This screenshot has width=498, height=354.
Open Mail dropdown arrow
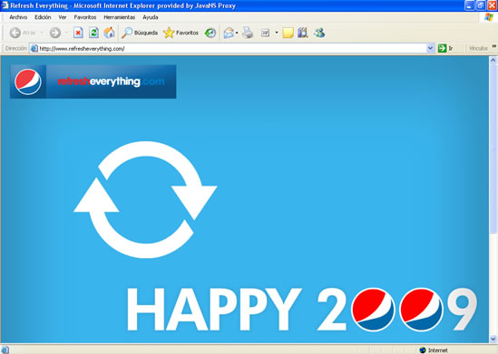(237, 33)
